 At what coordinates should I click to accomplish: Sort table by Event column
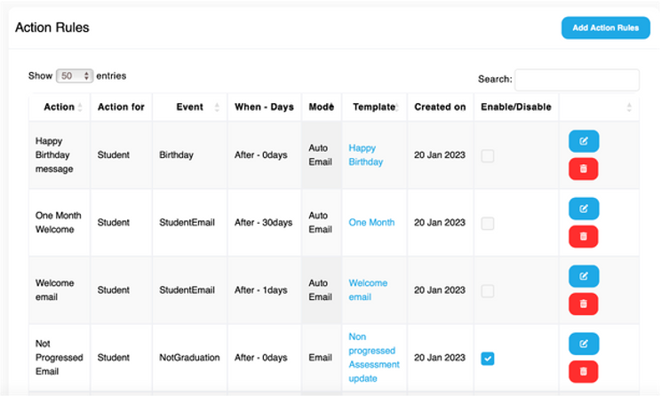pyautogui.click(x=189, y=107)
